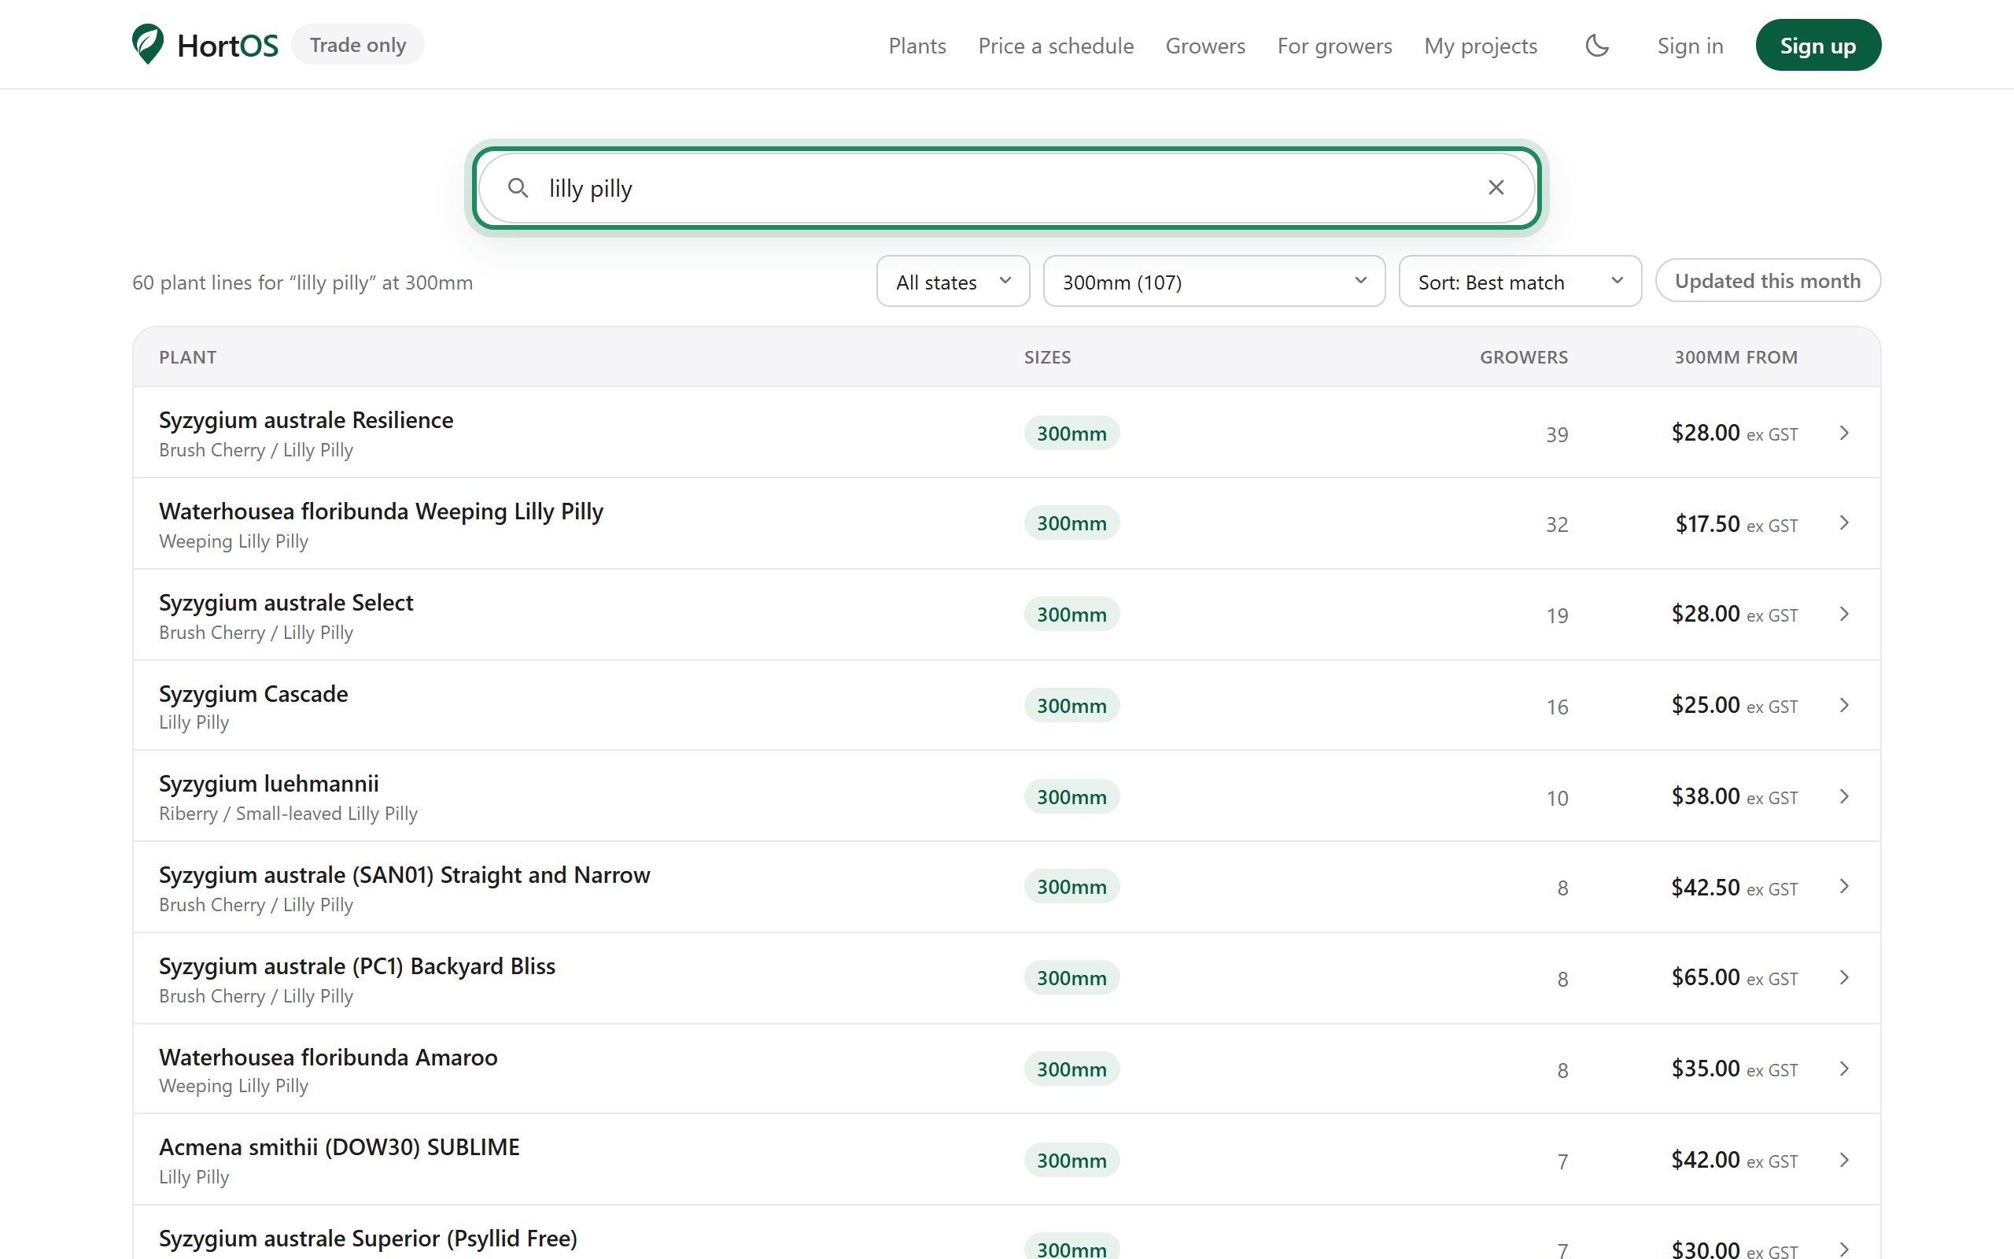Clear the search with the X icon
This screenshot has height=1259, width=2014.
click(1496, 187)
